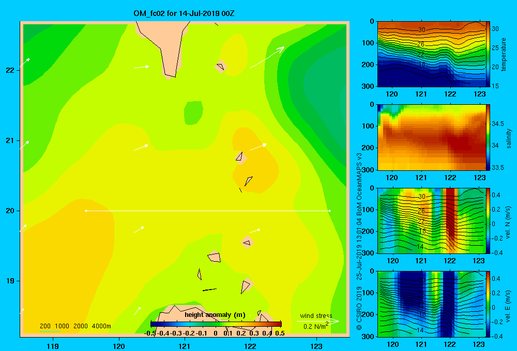Click longitude label '123' below main map
The height and width of the screenshot is (351, 517).
pos(316,346)
